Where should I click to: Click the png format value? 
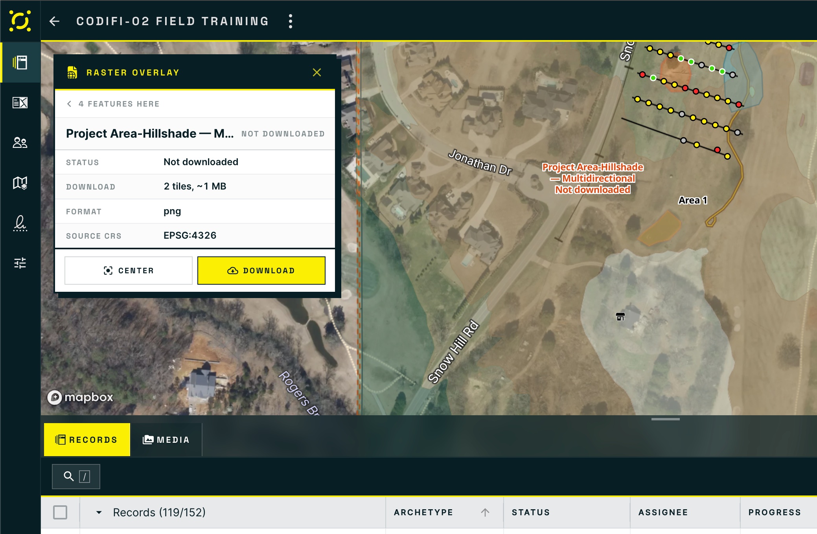(172, 211)
